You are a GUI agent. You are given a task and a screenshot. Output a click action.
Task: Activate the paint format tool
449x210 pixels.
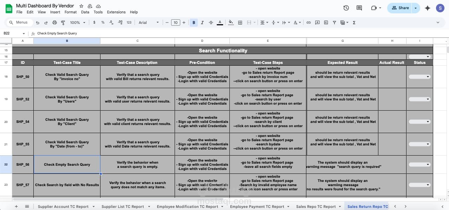coord(63,22)
